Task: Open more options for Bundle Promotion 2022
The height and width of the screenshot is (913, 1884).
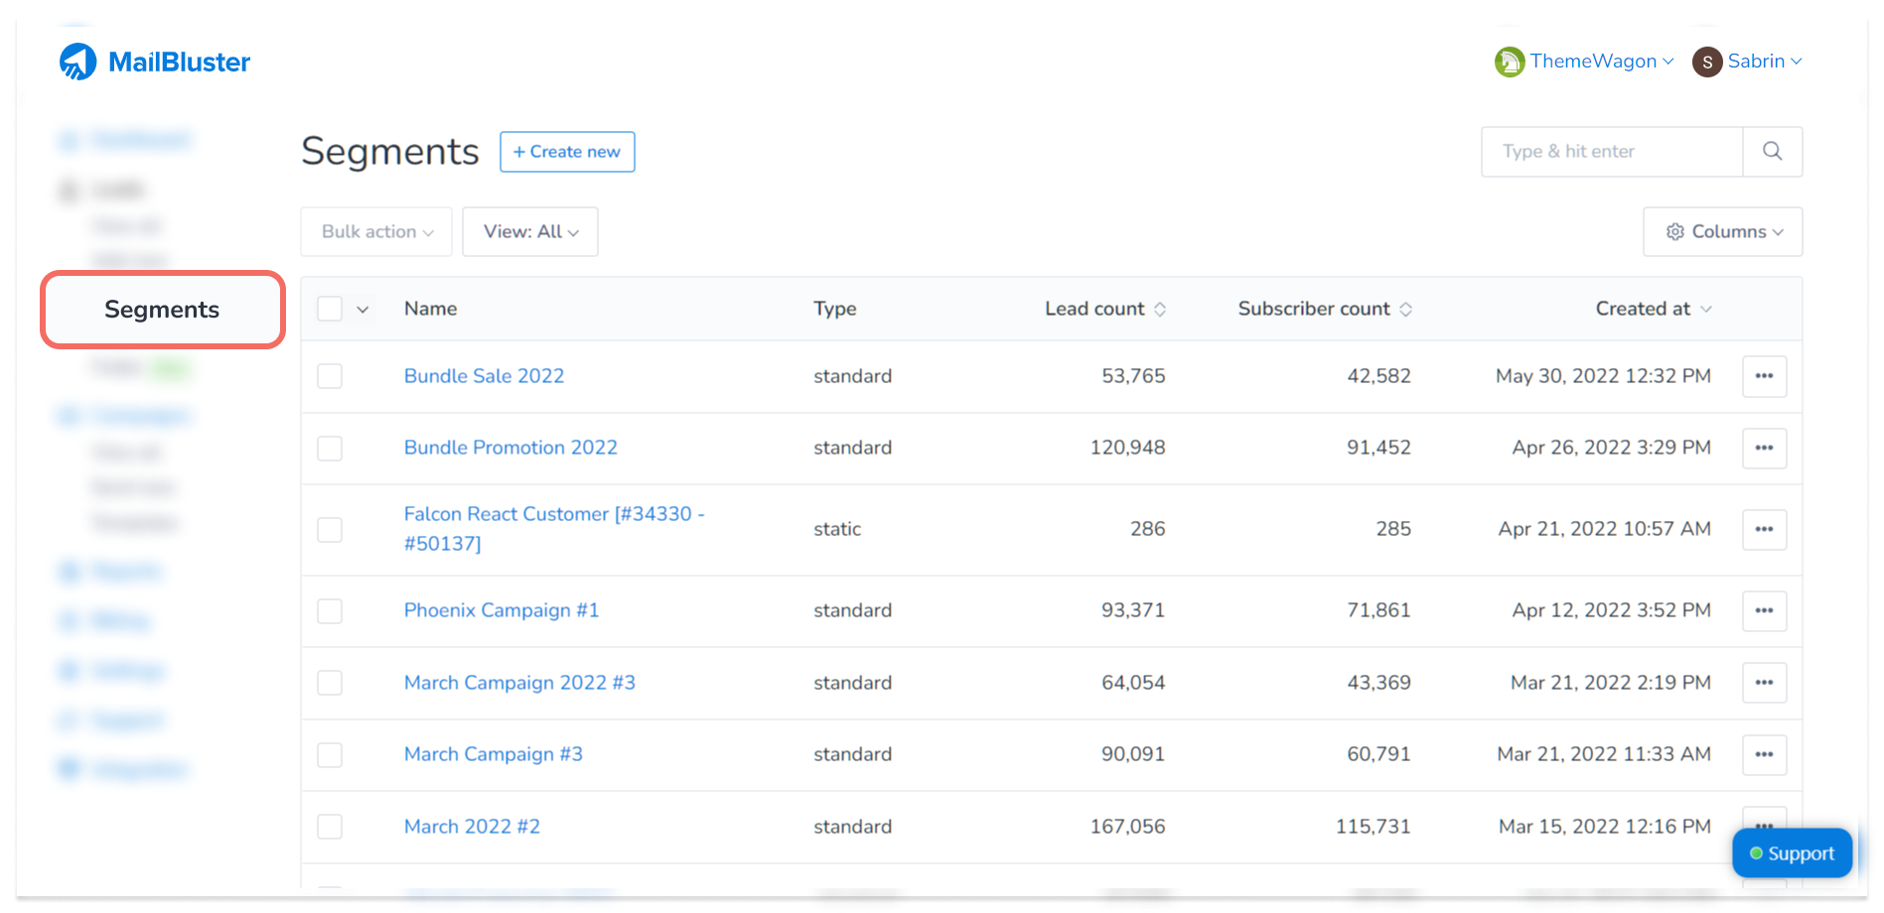Action: click(x=1764, y=449)
